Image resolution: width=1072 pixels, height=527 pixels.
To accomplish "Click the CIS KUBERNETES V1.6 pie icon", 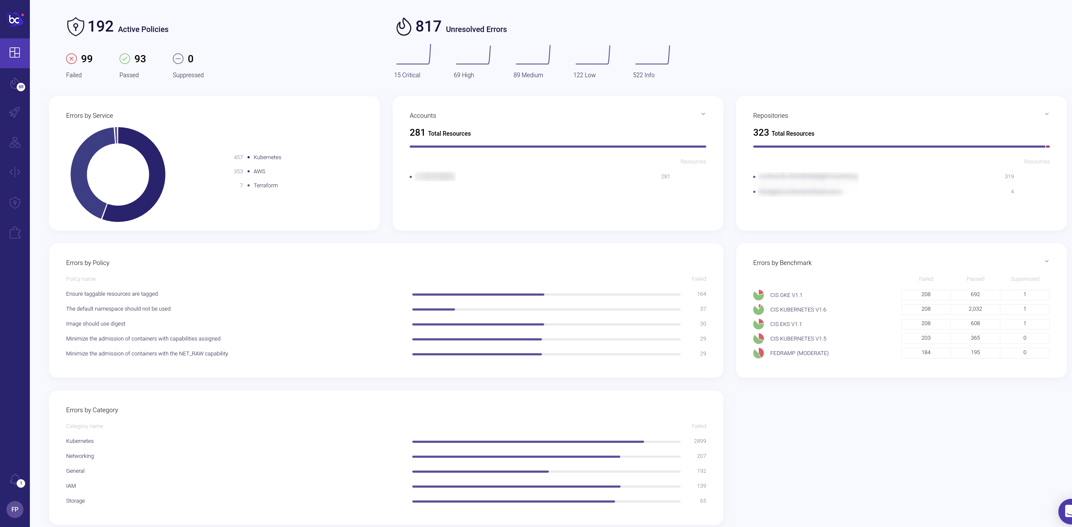I will tap(758, 309).
